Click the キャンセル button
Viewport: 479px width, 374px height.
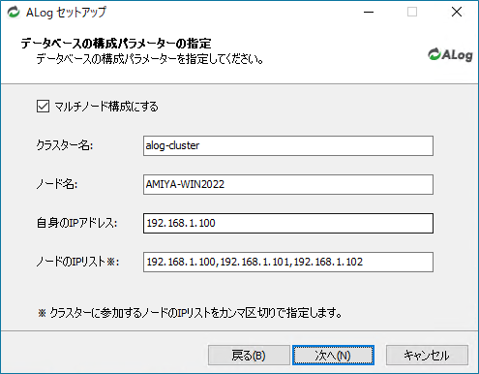pos(427,356)
